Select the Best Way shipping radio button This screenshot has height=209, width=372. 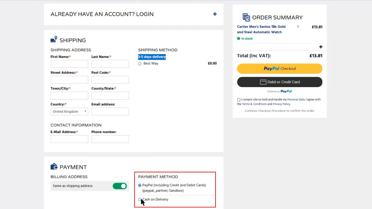pyautogui.click(x=140, y=64)
